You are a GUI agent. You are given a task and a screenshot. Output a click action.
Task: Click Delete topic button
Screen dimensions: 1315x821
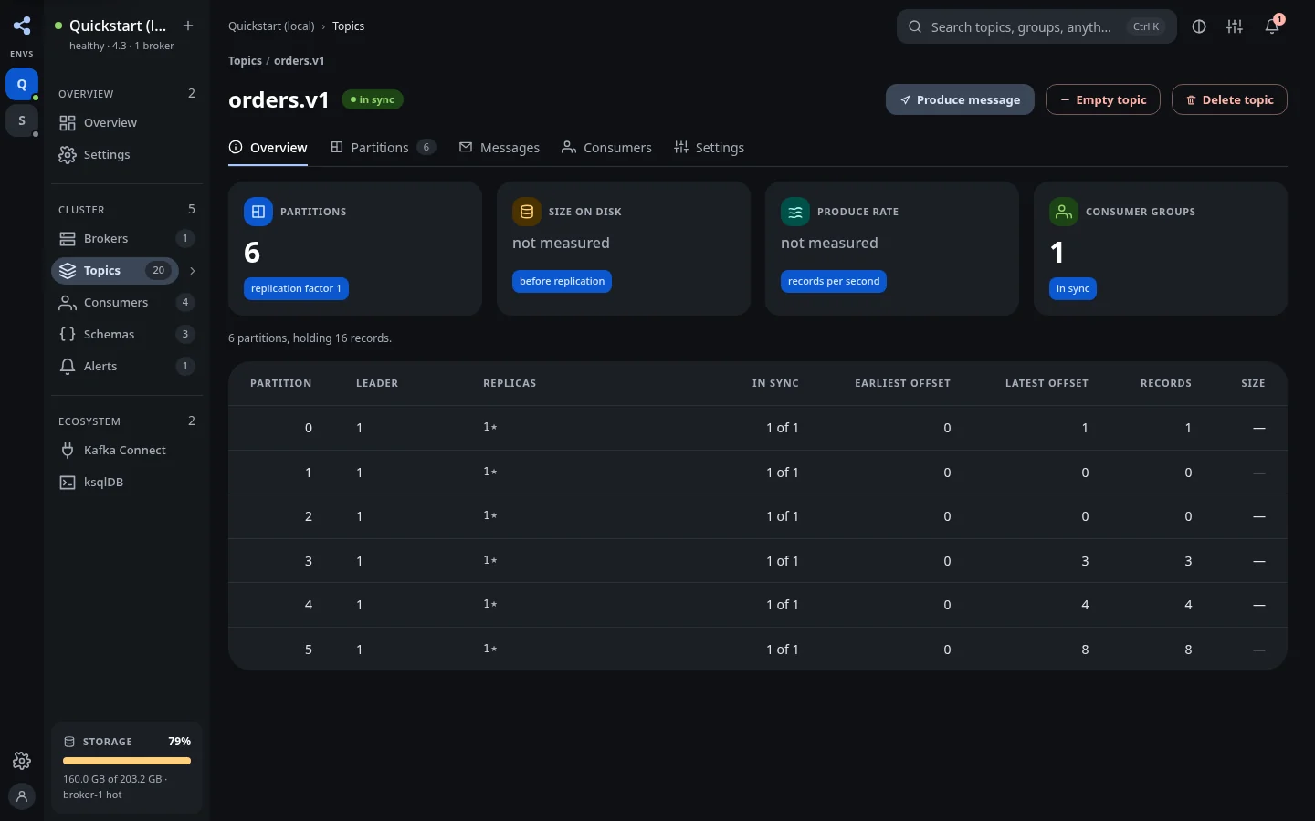coord(1229,99)
